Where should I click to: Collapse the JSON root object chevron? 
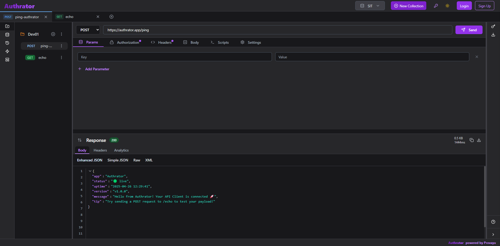click(x=90, y=171)
